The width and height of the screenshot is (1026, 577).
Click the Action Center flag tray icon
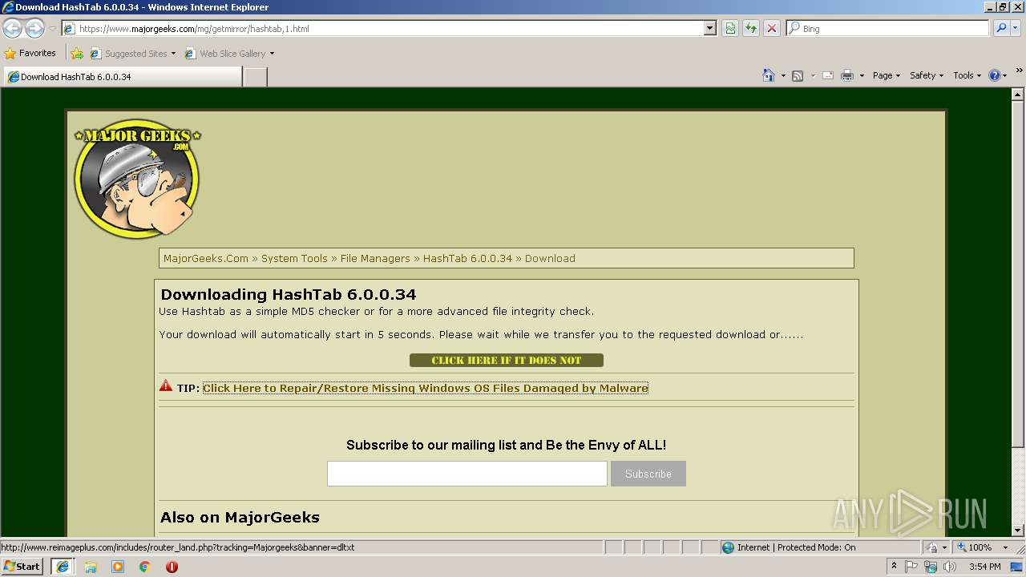tap(912, 567)
